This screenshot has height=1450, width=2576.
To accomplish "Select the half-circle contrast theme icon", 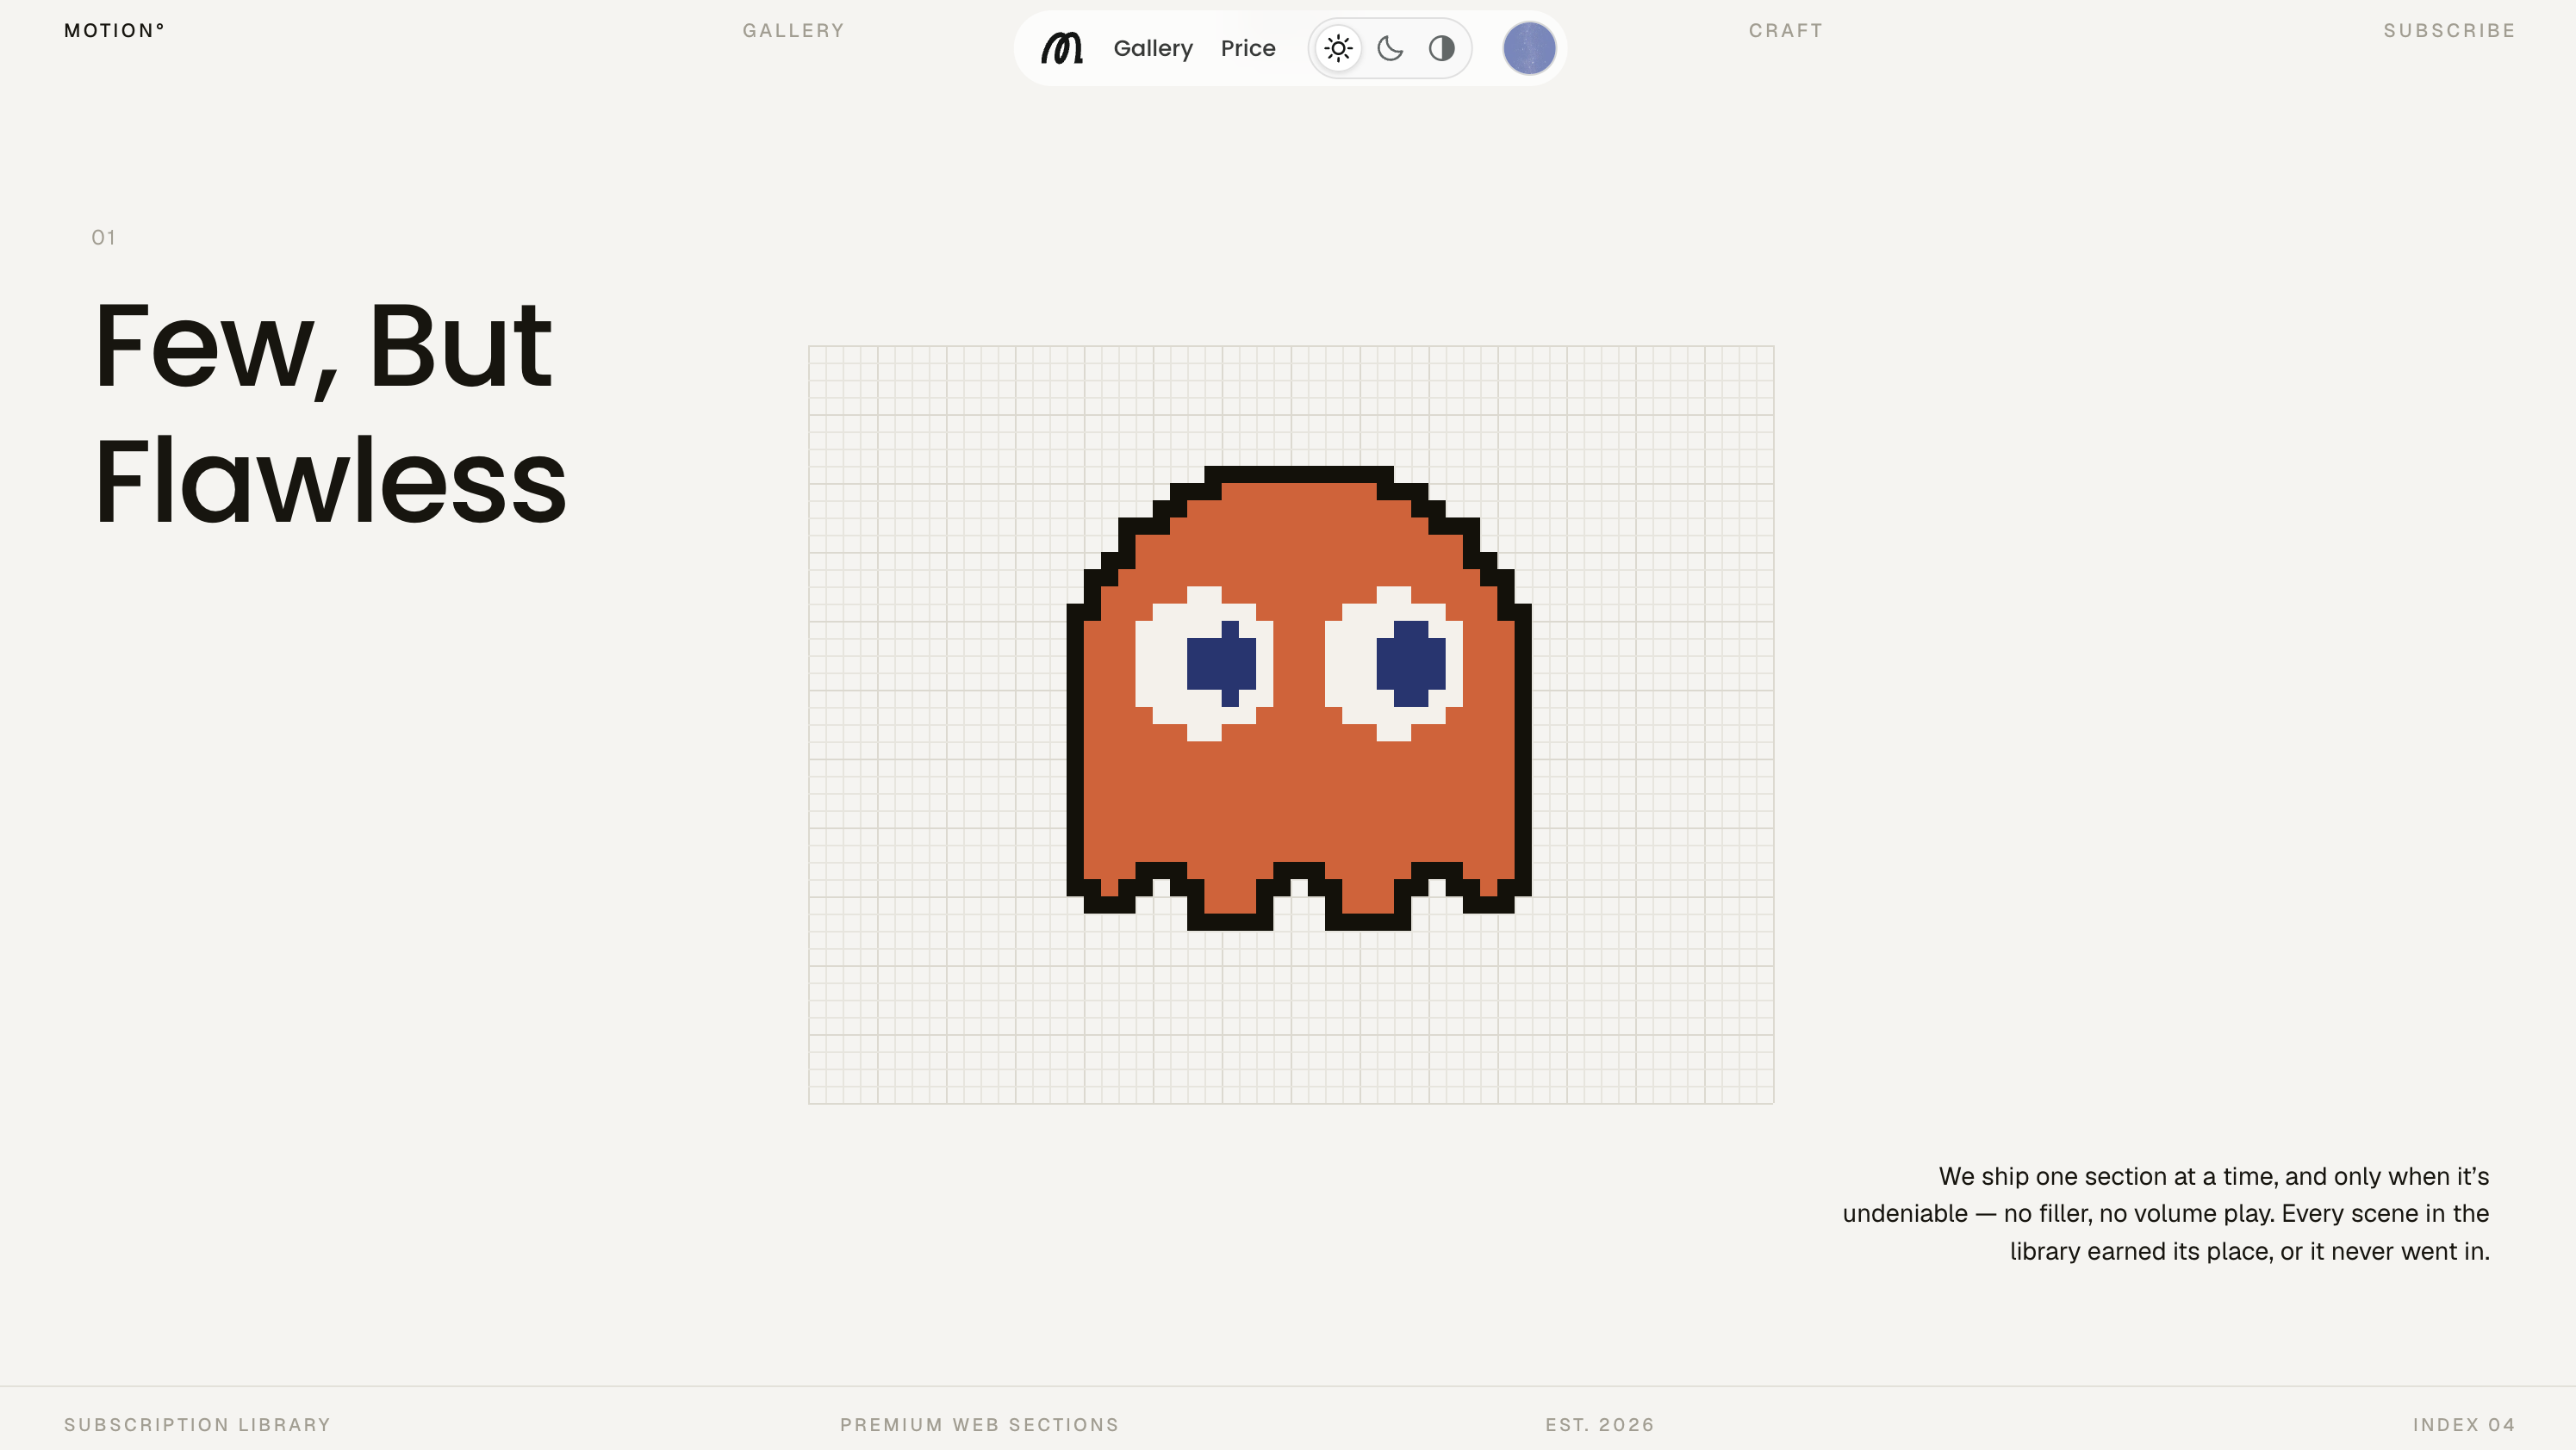I will click(1441, 48).
